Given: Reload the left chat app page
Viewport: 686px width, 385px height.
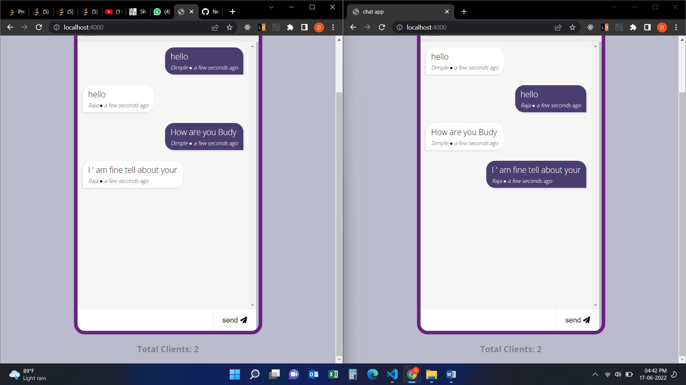Looking at the screenshot, I should pos(39,27).
